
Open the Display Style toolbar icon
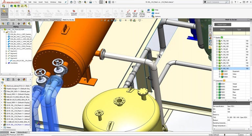click(x=121, y=20)
